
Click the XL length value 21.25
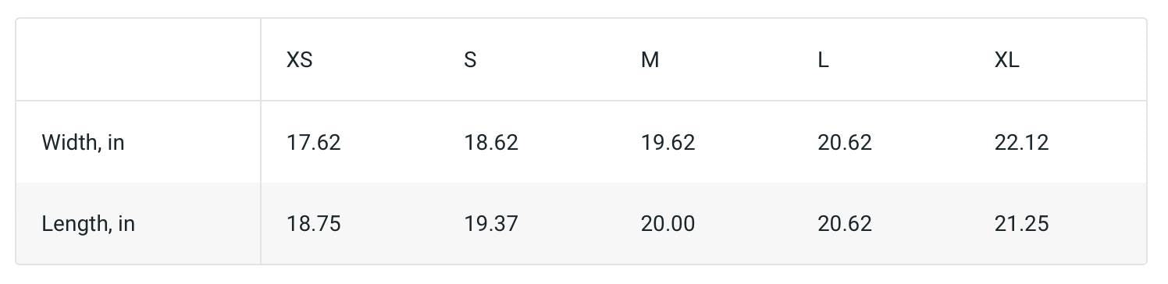[1021, 224]
